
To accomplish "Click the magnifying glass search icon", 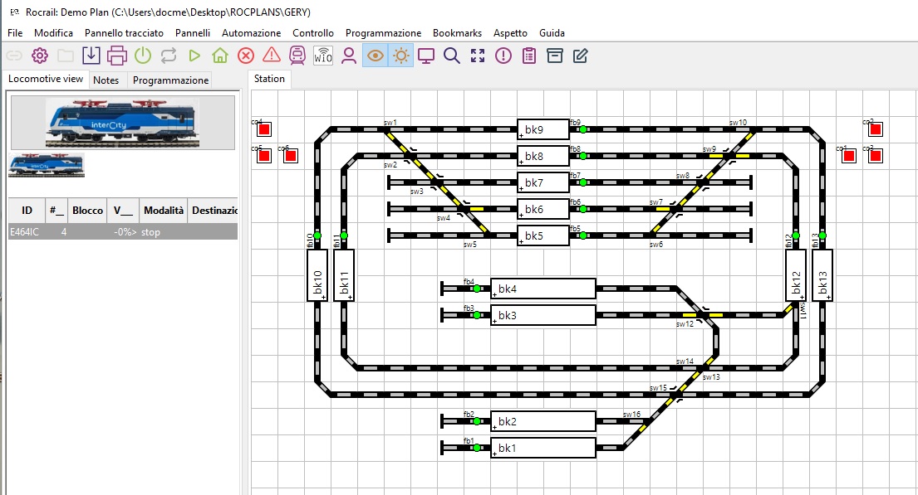I will click(x=451, y=56).
